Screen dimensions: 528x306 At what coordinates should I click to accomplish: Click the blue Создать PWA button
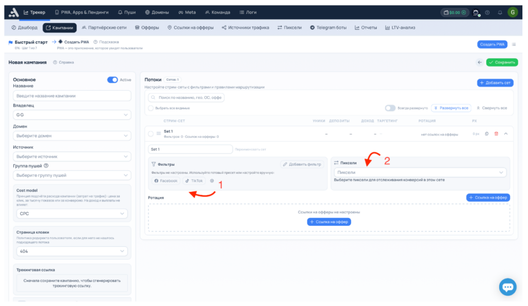pos(492,44)
